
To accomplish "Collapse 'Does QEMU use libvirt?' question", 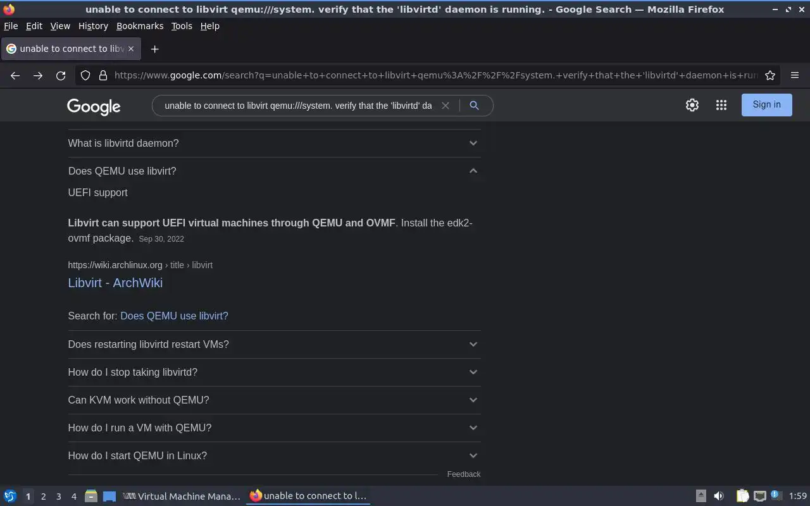I will [274, 171].
